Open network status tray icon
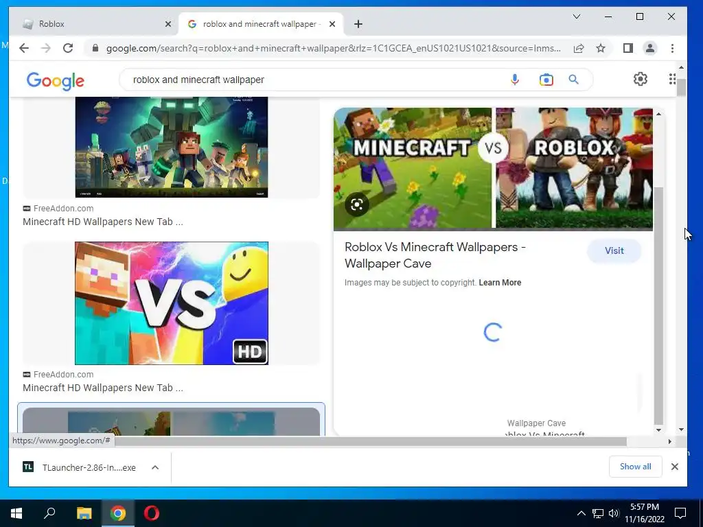 pyautogui.click(x=598, y=513)
